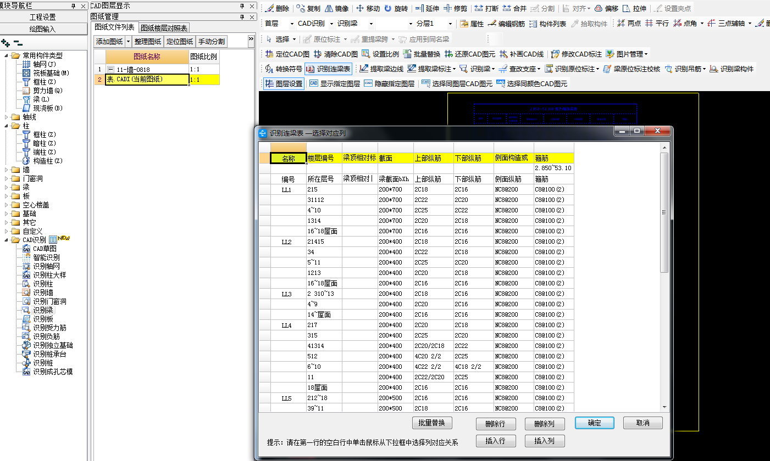Click 插入行 button in dialog

496,441
